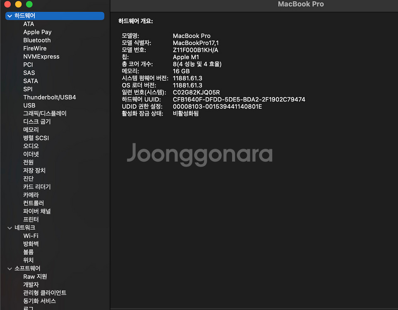Image resolution: width=398 pixels, height=310 pixels.
Task: Select the 하드웨어 category row
Action: (55, 16)
